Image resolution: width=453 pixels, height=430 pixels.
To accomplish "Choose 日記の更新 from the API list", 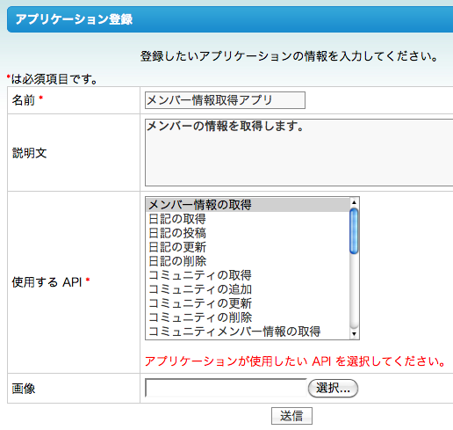I will (248, 247).
